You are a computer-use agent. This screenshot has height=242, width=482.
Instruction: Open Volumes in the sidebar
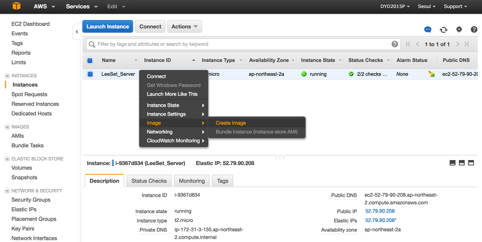pyautogui.click(x=22, y=168)
